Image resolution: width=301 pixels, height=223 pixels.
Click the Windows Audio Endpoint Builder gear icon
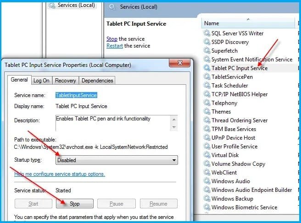pos(207,190)
